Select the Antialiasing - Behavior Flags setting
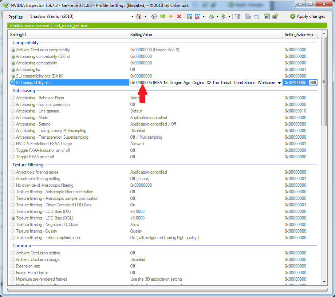 pos(40,98)
